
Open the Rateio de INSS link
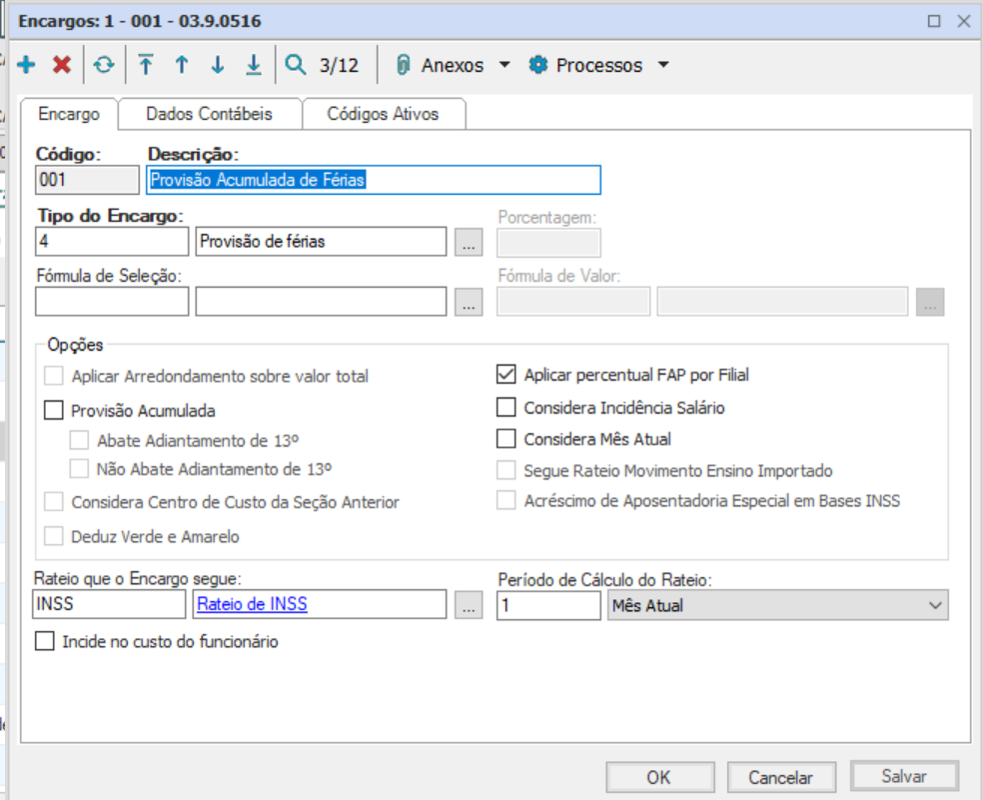tap(252, 604)
